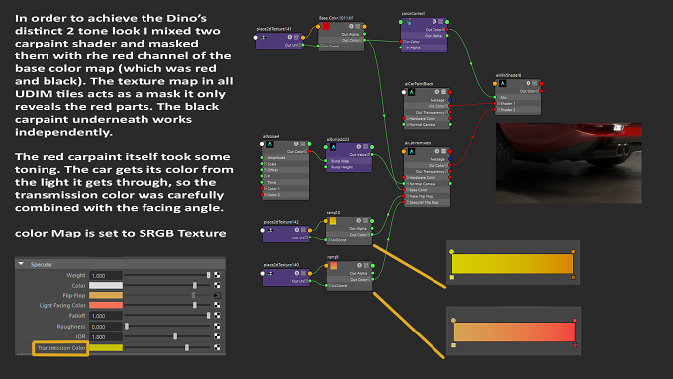This screenshot has width=673, height=379.
Task: Open the Flip-Flop input connection arrow button
Action: click(x=217, y=295)
